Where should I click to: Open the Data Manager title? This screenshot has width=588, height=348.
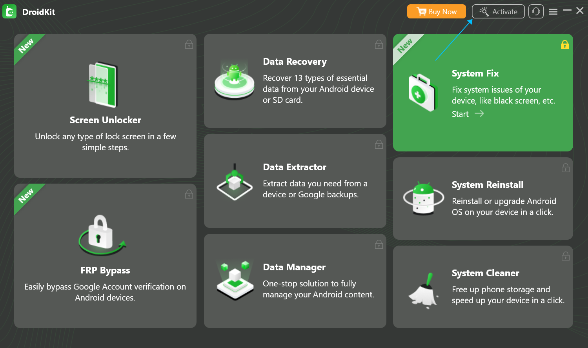(x=294, y=267)
